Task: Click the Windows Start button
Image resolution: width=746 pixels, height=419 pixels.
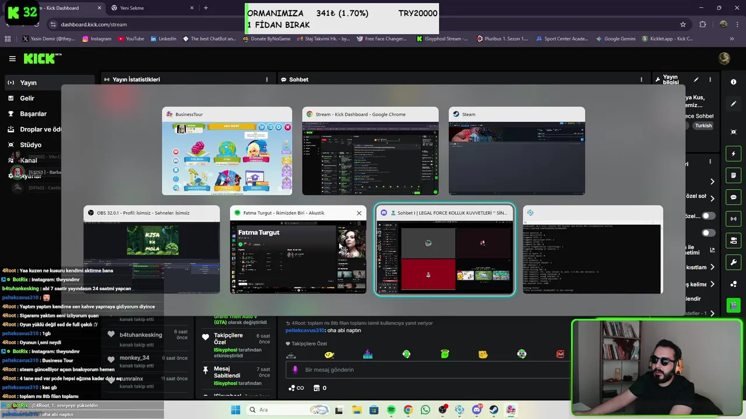Action: tap(235, 410)
